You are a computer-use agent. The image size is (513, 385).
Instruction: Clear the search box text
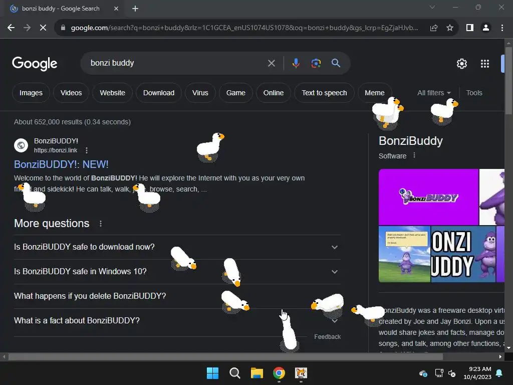click(x=271, y=63)
